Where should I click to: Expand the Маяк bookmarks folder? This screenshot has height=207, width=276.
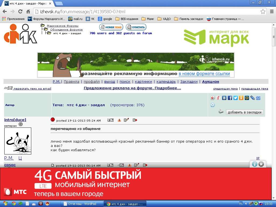tap(148, 19)
